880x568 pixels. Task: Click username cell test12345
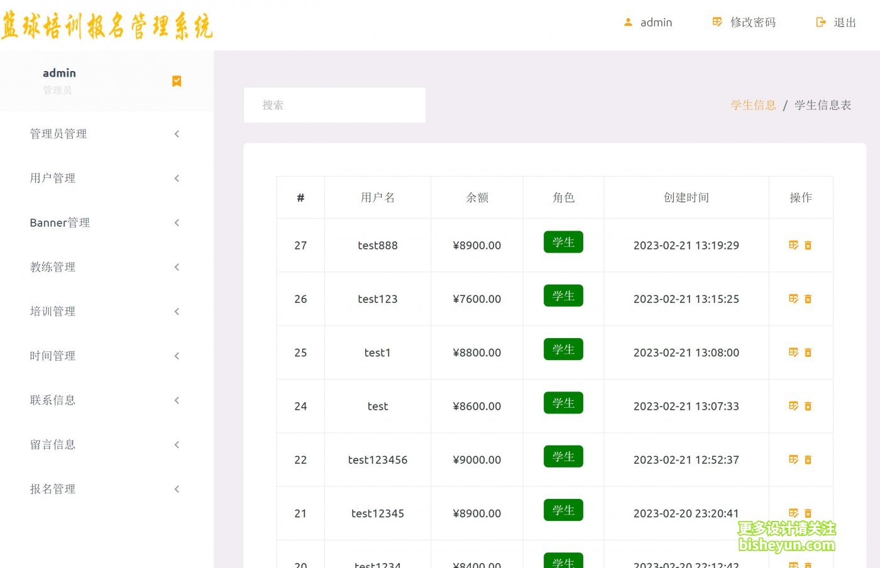coord(378,513)
